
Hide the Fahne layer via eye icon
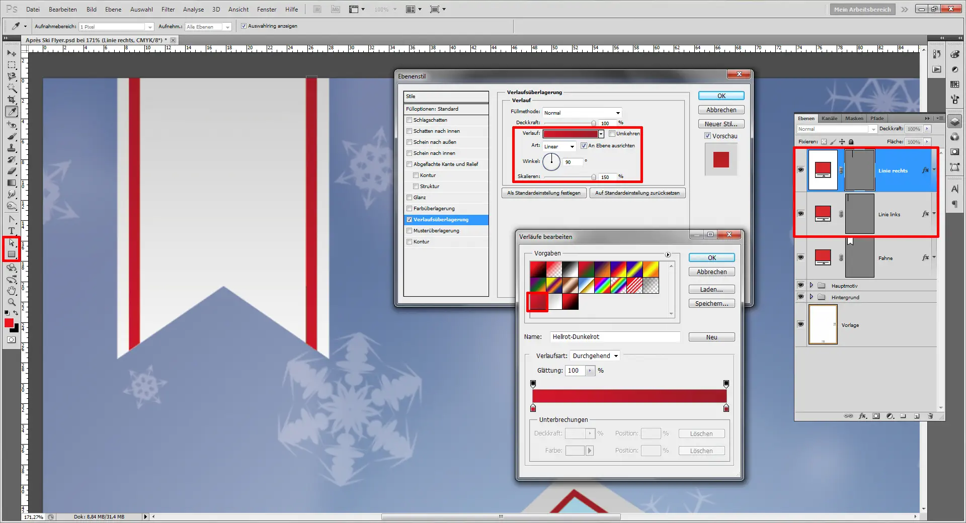coord(800,257)
